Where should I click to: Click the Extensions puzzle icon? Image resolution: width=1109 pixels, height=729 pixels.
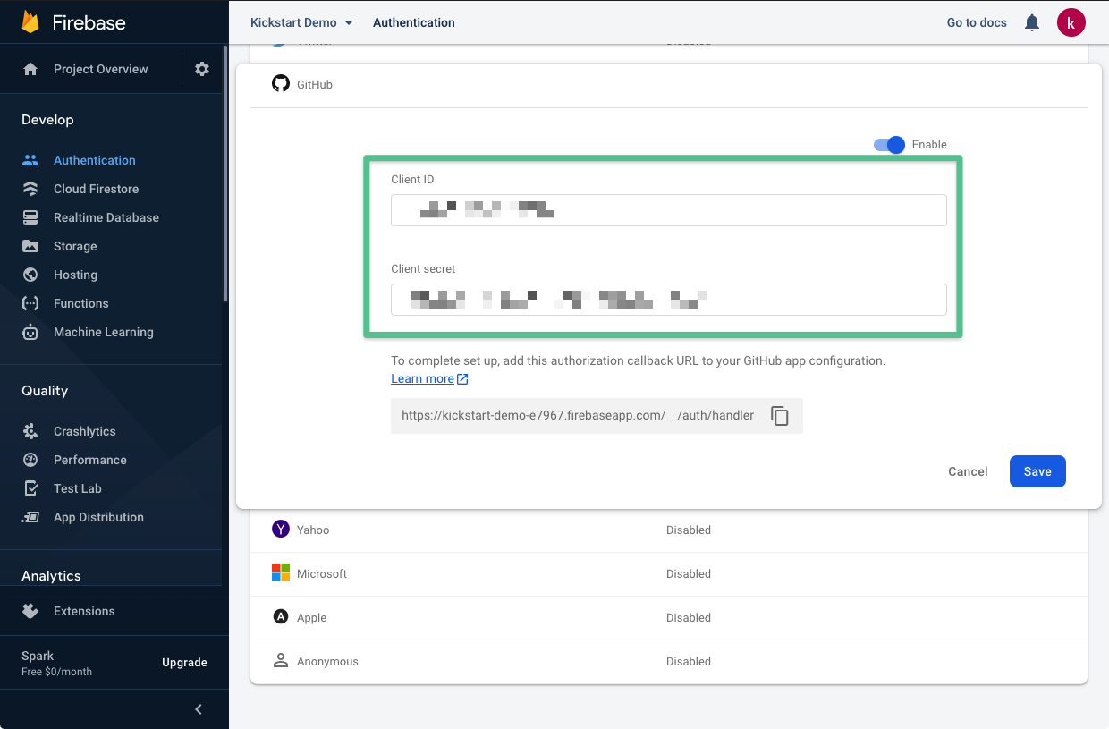(x=30, y=611)
